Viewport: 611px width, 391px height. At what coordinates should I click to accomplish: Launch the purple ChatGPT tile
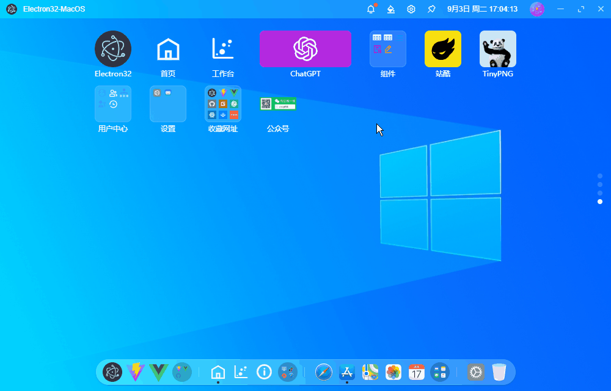pos(305,49)
